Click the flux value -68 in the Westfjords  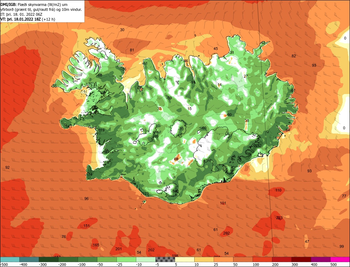pos(99,75)
